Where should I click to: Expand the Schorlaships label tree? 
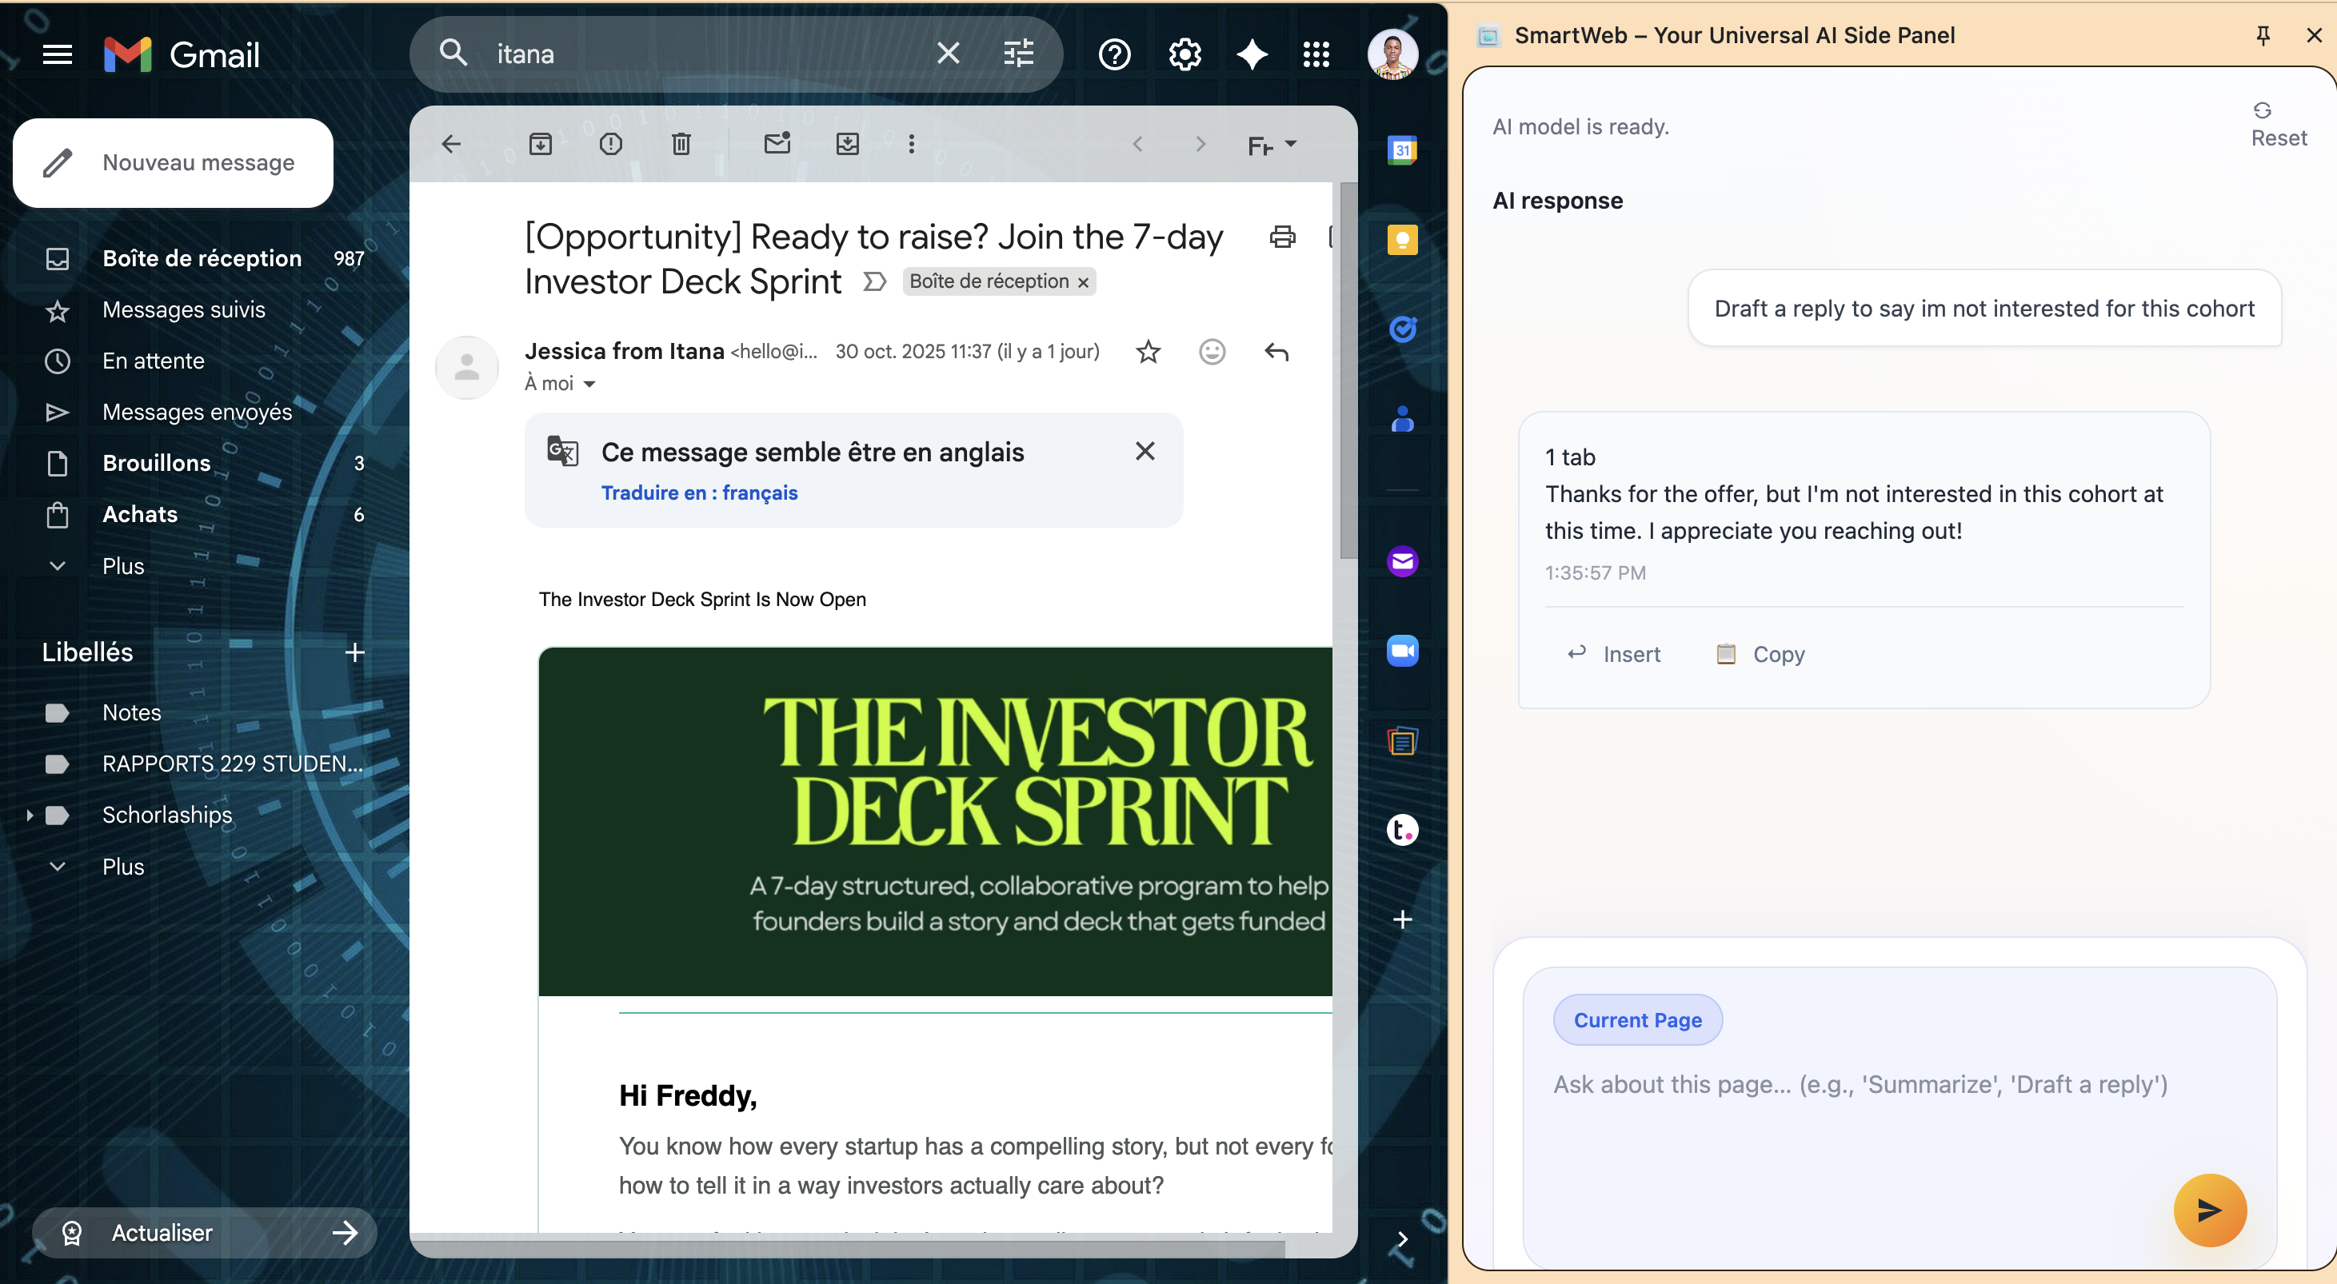(x=30, y=815)
